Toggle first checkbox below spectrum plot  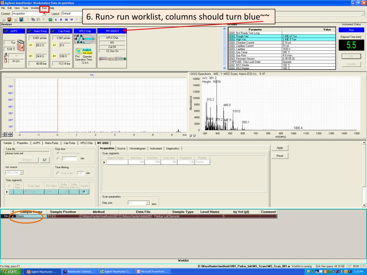click(191, 136)
